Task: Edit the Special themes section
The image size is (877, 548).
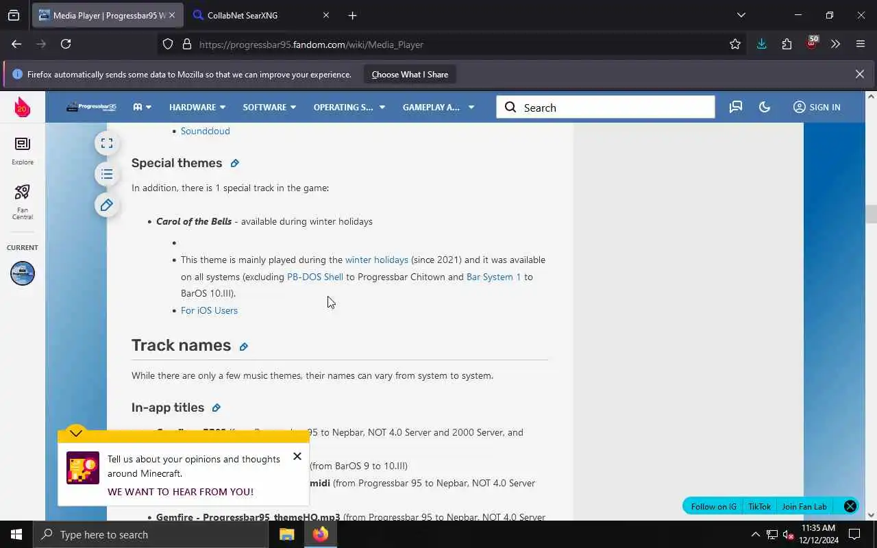Action: [234, 163]
